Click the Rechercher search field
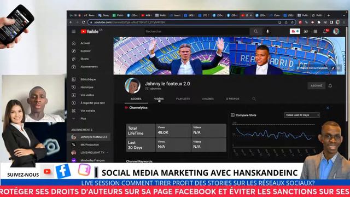The image size is (350, 197). [197, 32]
